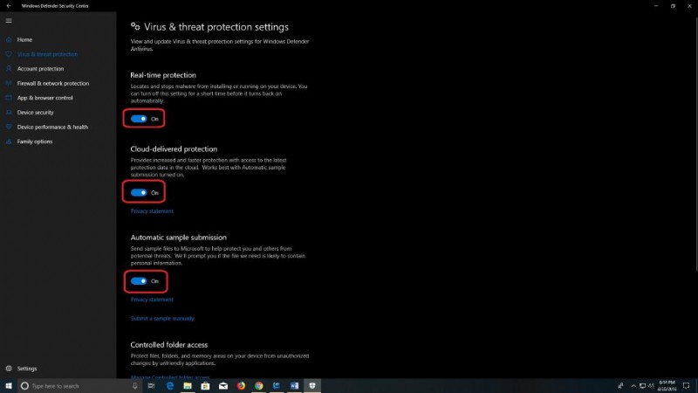
Task: Open Device performance & health page
Action: (x=52, y=127)
